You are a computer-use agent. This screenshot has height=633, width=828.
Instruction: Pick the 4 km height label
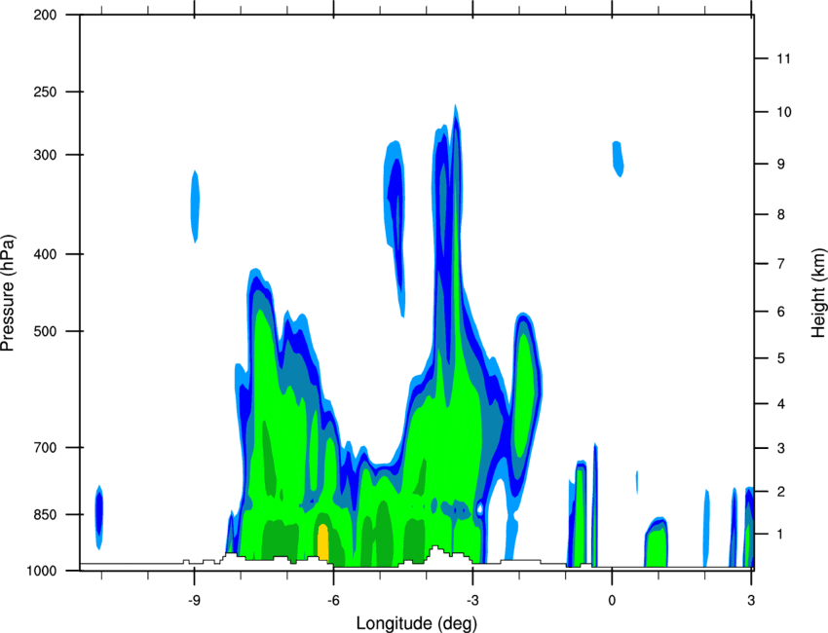click(x=780, y=404)
